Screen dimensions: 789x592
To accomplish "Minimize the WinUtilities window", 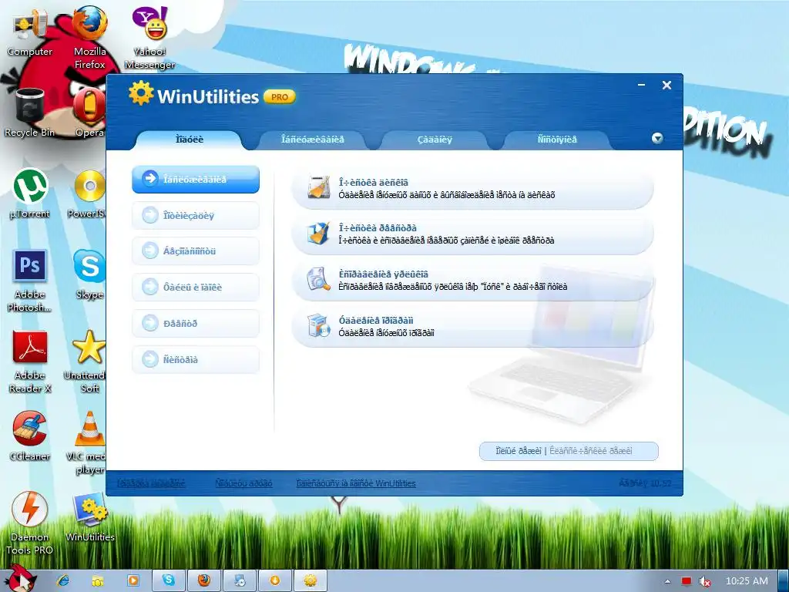I will [642, 85].
